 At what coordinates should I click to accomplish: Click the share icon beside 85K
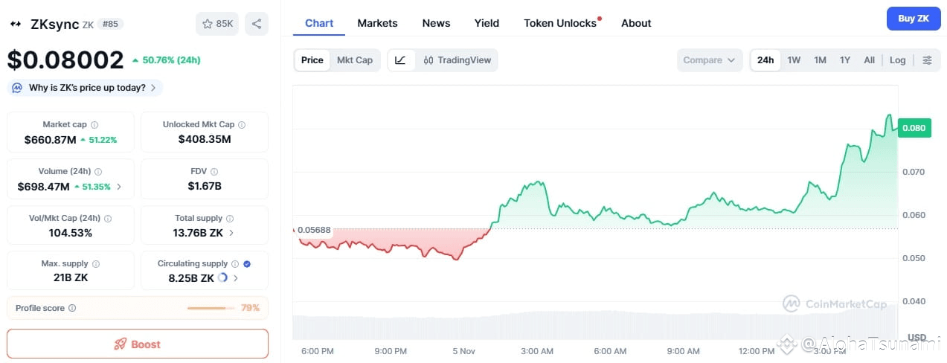(257, 24)
